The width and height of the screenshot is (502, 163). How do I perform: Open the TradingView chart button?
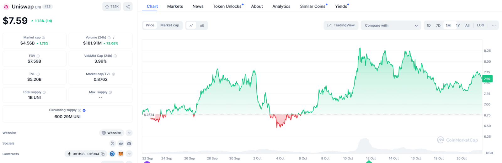pos(341,25)
